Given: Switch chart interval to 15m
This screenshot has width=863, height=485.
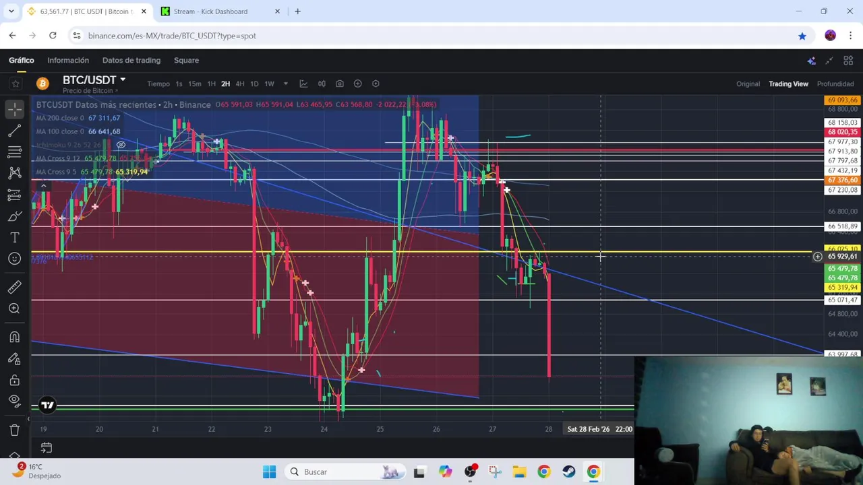Looking at the screenshot, I should click(x=195, y=84).
